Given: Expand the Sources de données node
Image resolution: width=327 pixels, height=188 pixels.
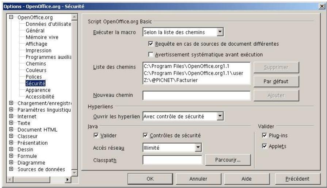Looking at the screenshot, I should (11, 169).
